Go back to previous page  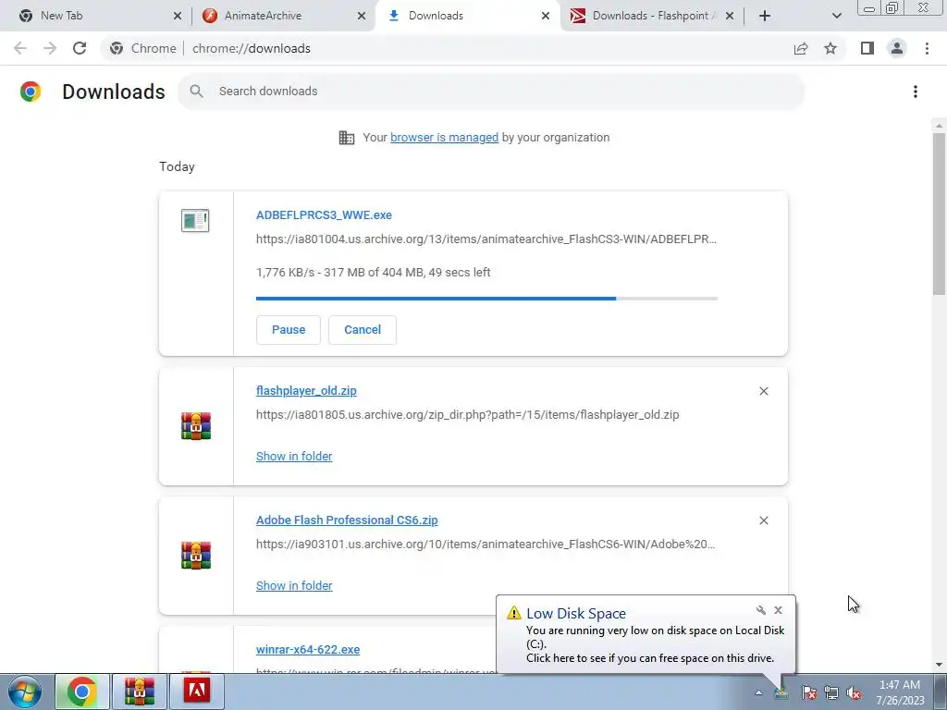pos(20,48)
